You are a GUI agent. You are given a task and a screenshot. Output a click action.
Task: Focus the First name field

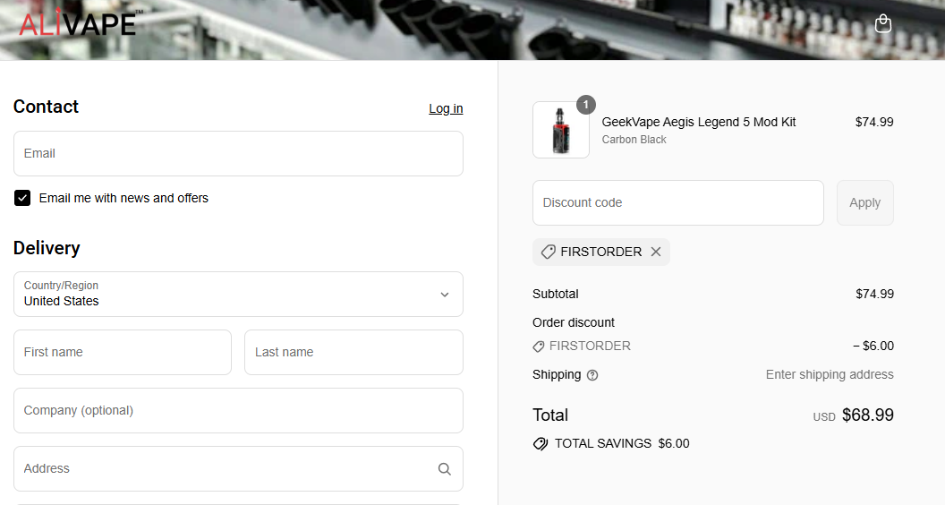[123, 353]
